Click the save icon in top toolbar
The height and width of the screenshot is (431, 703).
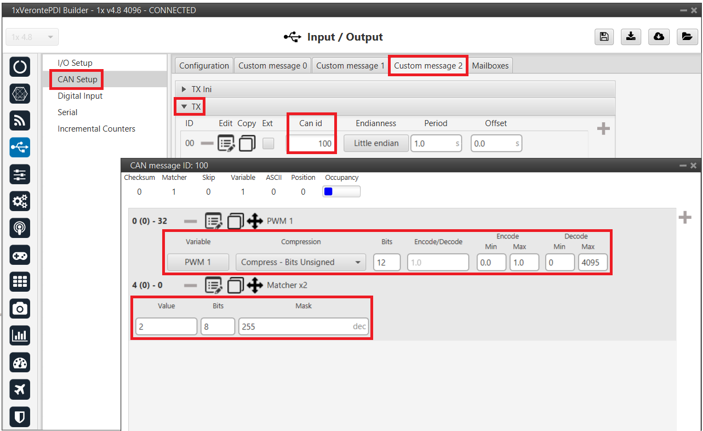603,37
